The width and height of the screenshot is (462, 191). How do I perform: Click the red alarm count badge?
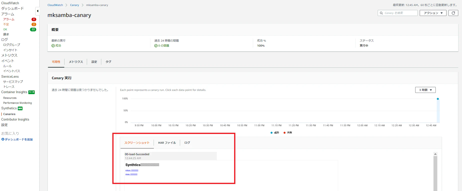point(34,19)
